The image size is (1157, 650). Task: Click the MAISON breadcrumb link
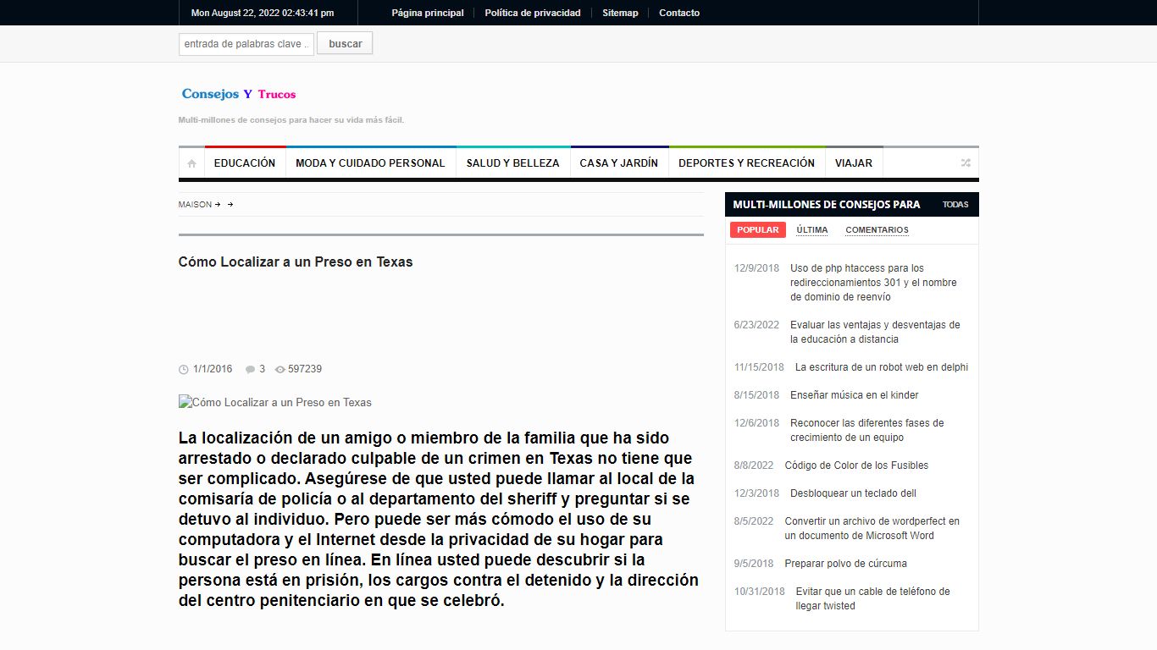pyautogui.click(x=195, y=205)
